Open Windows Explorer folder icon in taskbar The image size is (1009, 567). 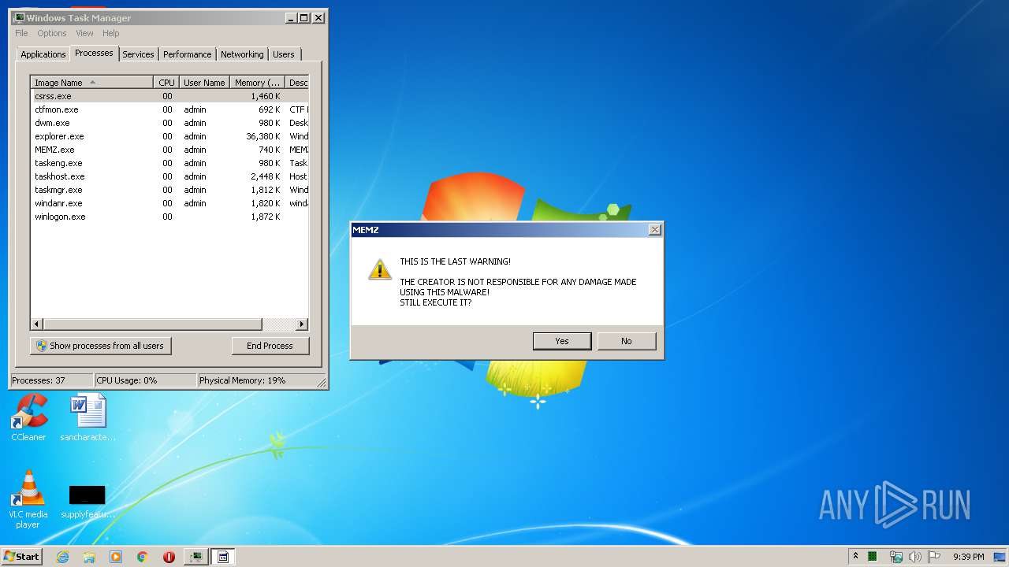click(89, 557)
